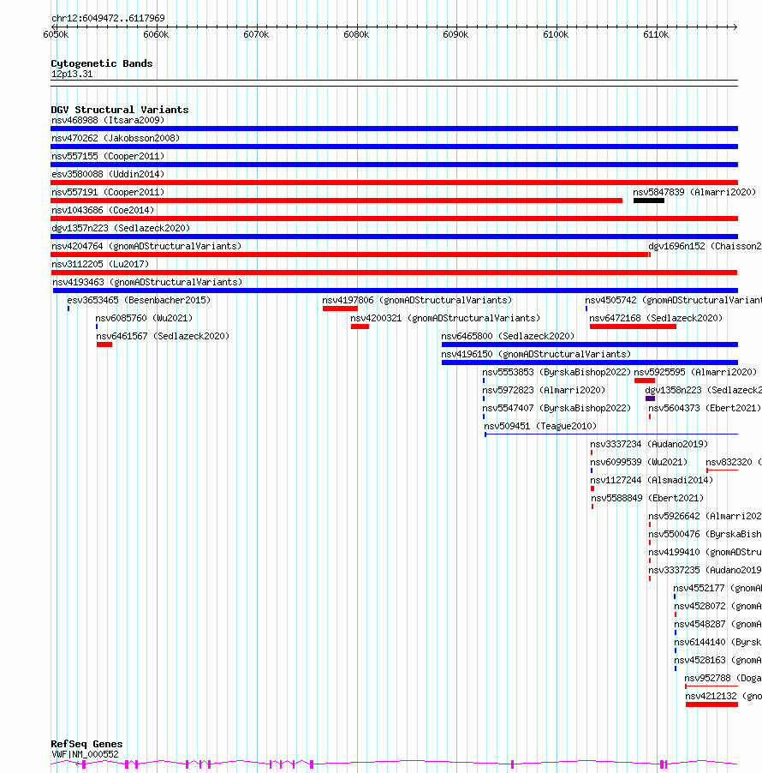This screenshot has width=762, height=773.
Task: Click nsv5553853 (ByrskaBishop2022) label
Action: (557, 372)
